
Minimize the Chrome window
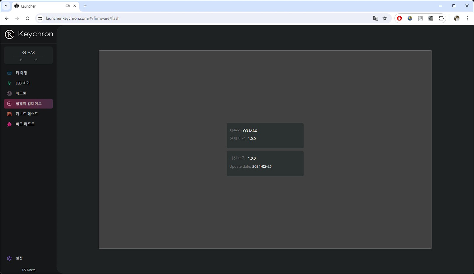point(440,6)
